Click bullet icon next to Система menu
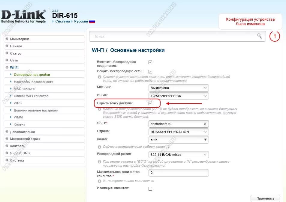Image resolution: width=286 pixels, height=202 pixels. (x=7, y=160)
